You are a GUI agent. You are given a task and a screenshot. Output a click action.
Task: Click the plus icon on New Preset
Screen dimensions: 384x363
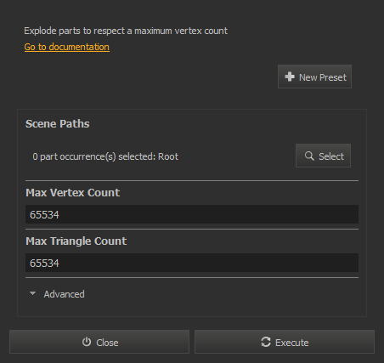[x=290, y=77]
